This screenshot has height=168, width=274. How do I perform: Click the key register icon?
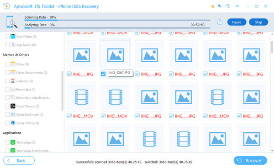pos(220,6)
